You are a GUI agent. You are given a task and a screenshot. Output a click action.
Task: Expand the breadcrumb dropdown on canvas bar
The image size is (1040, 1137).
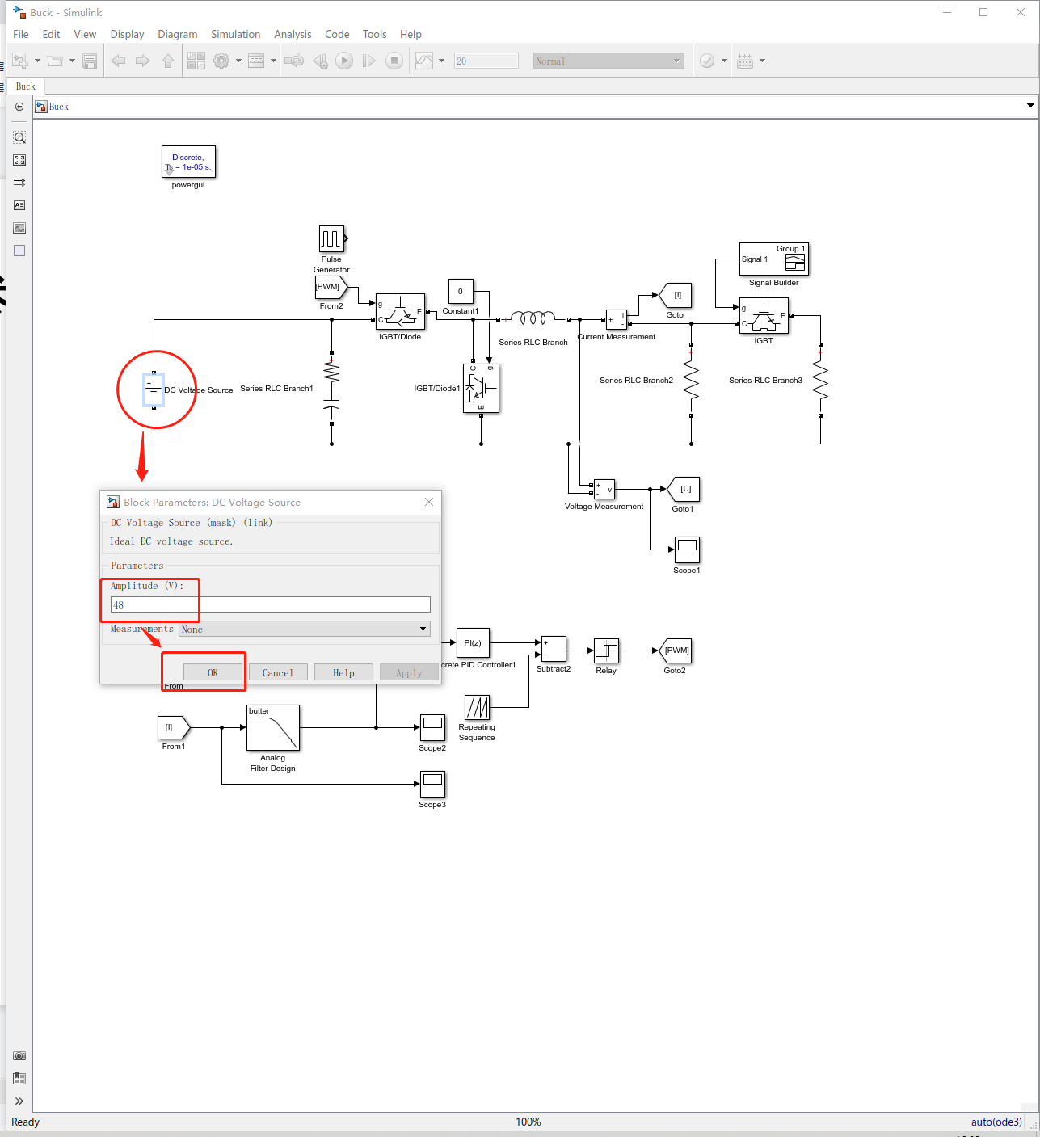[x=1029, y=105]
